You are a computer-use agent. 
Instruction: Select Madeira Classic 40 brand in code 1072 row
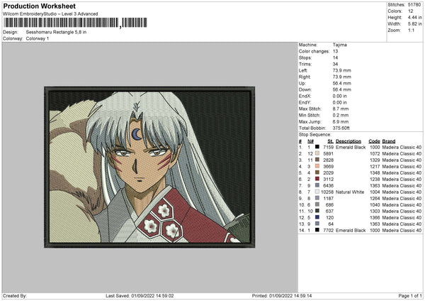tap(402, 153)
